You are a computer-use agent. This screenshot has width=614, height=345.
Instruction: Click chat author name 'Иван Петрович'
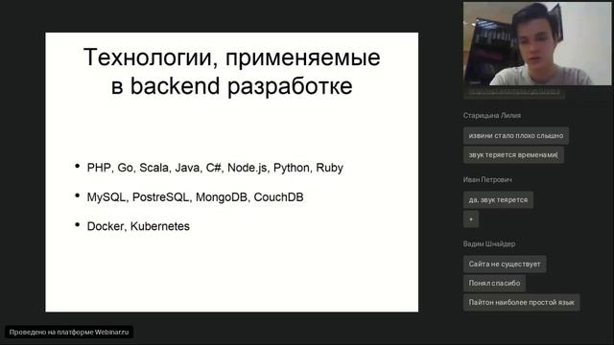click(x=487, y=179)
